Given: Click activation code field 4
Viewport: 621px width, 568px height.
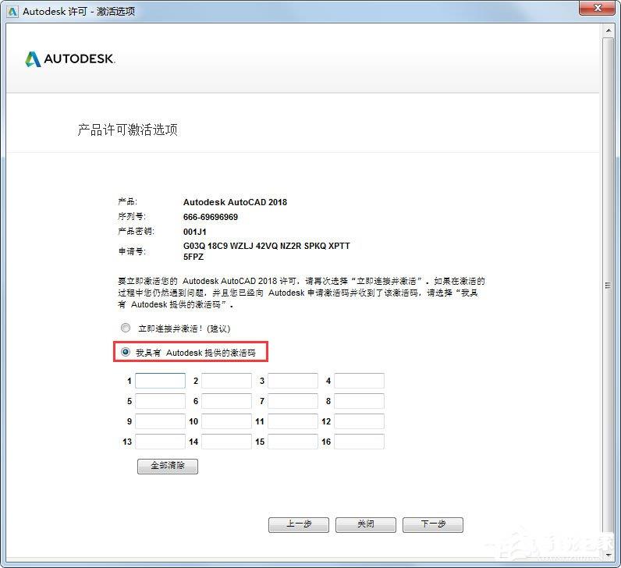Looking at the screenshot, I should (359, 381).
